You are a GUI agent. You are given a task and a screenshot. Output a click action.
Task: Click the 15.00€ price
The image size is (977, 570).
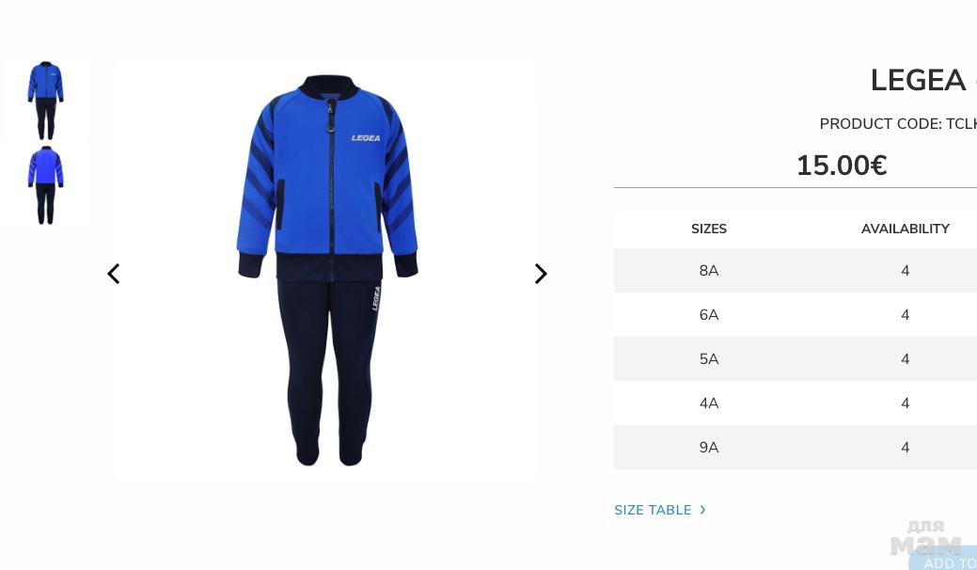(x=842, y=166)
